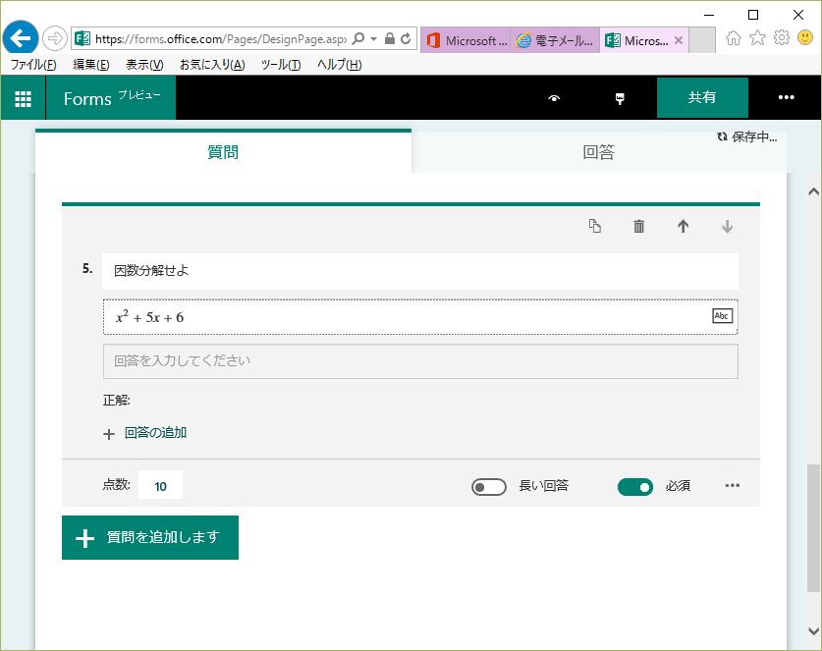Open the Office app launcher grid
The height and width of the screenshot is (651, 822).
click(23, 98)
